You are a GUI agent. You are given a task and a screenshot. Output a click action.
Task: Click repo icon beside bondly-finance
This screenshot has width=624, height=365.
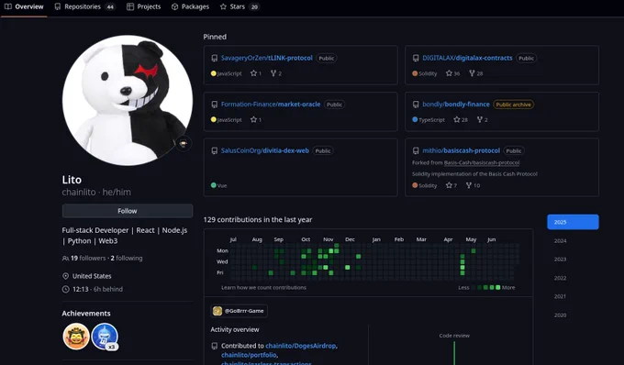[416, 105]
